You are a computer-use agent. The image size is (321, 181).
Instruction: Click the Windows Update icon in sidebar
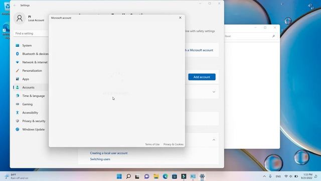[18, 130]
